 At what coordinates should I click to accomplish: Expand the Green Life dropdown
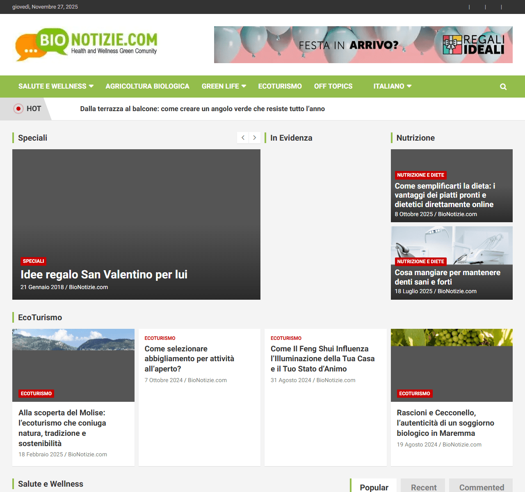tap(224, 87)
